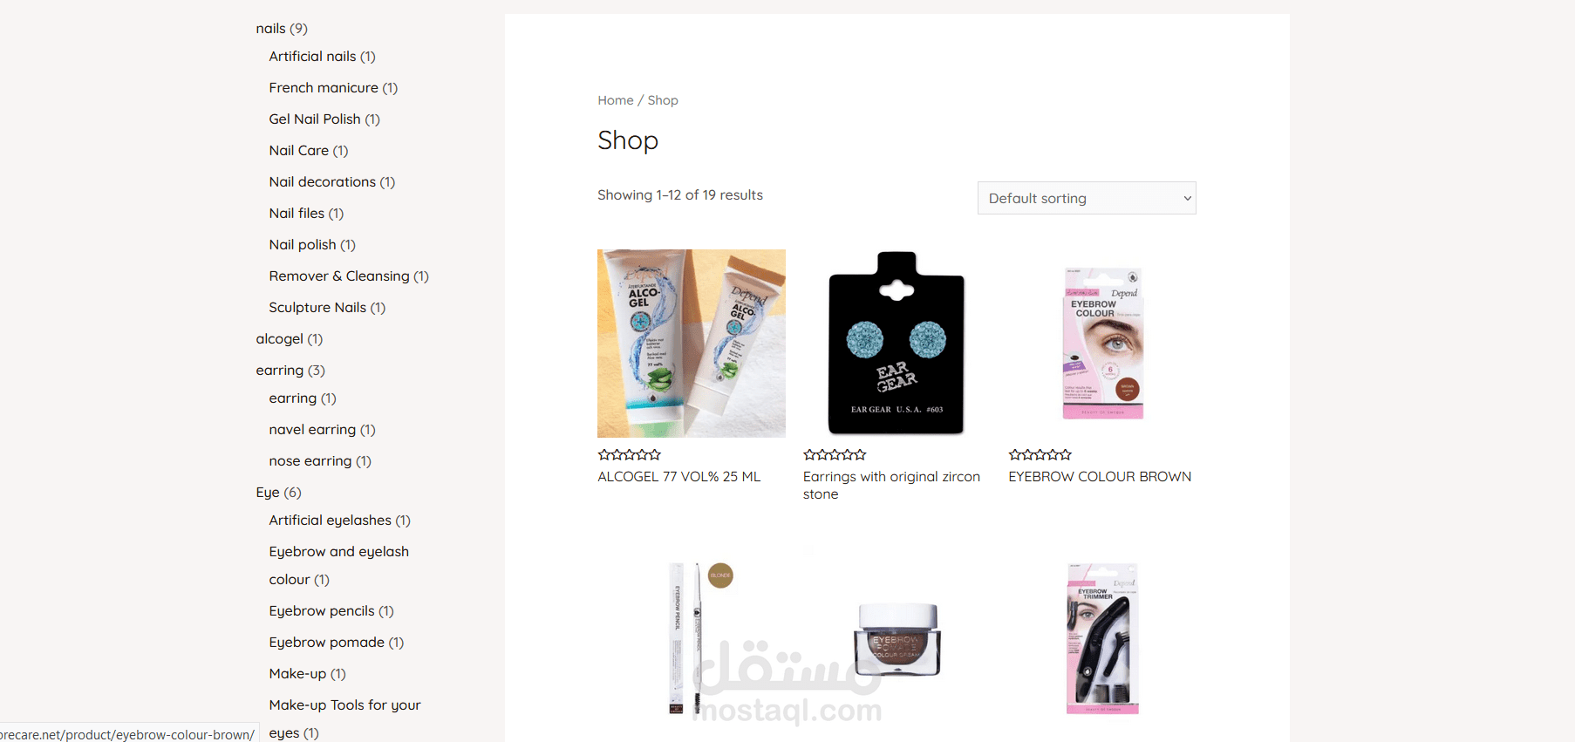Click the eyebrow pomade jar image
This screenshot has height=742, width=1575.
(x=897, y=639)
